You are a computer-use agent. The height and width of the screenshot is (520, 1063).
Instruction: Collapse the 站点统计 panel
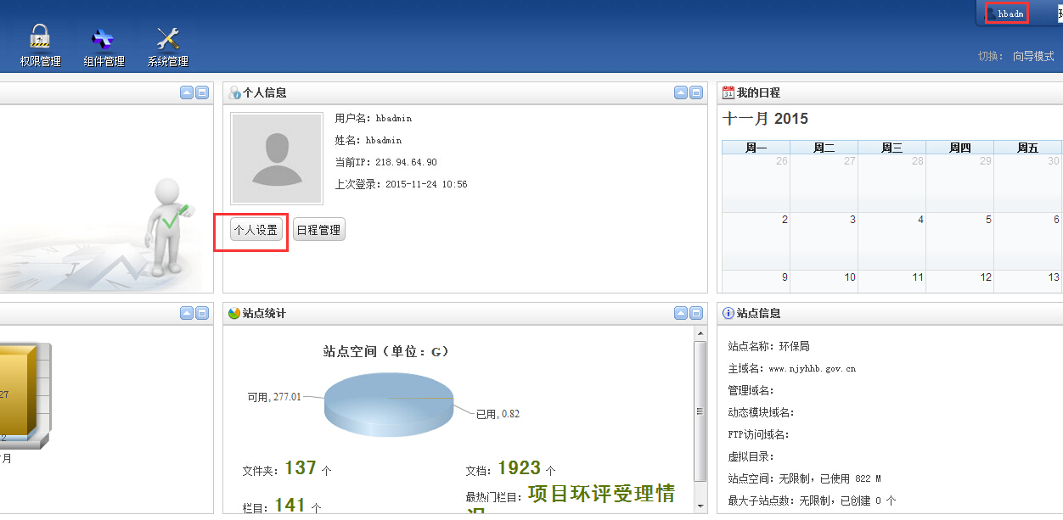point(681,314)
